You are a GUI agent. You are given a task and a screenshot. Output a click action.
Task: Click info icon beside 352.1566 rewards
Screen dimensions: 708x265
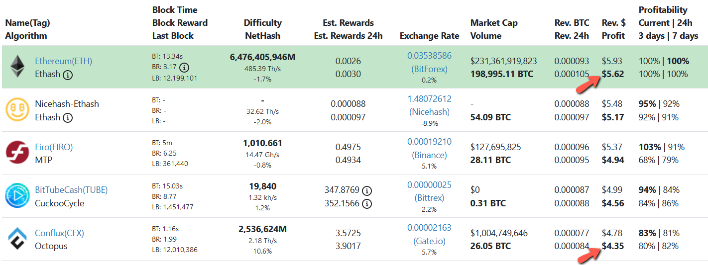367,203
